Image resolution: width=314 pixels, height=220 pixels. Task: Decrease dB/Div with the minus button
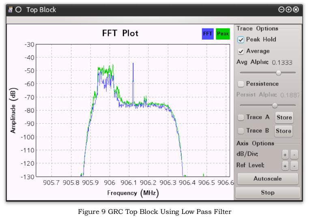(294, 155)
